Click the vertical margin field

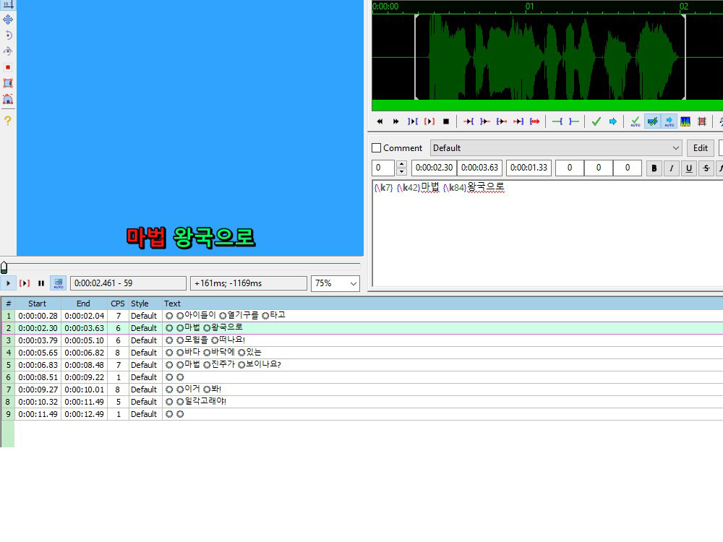[x=627, y=168]
